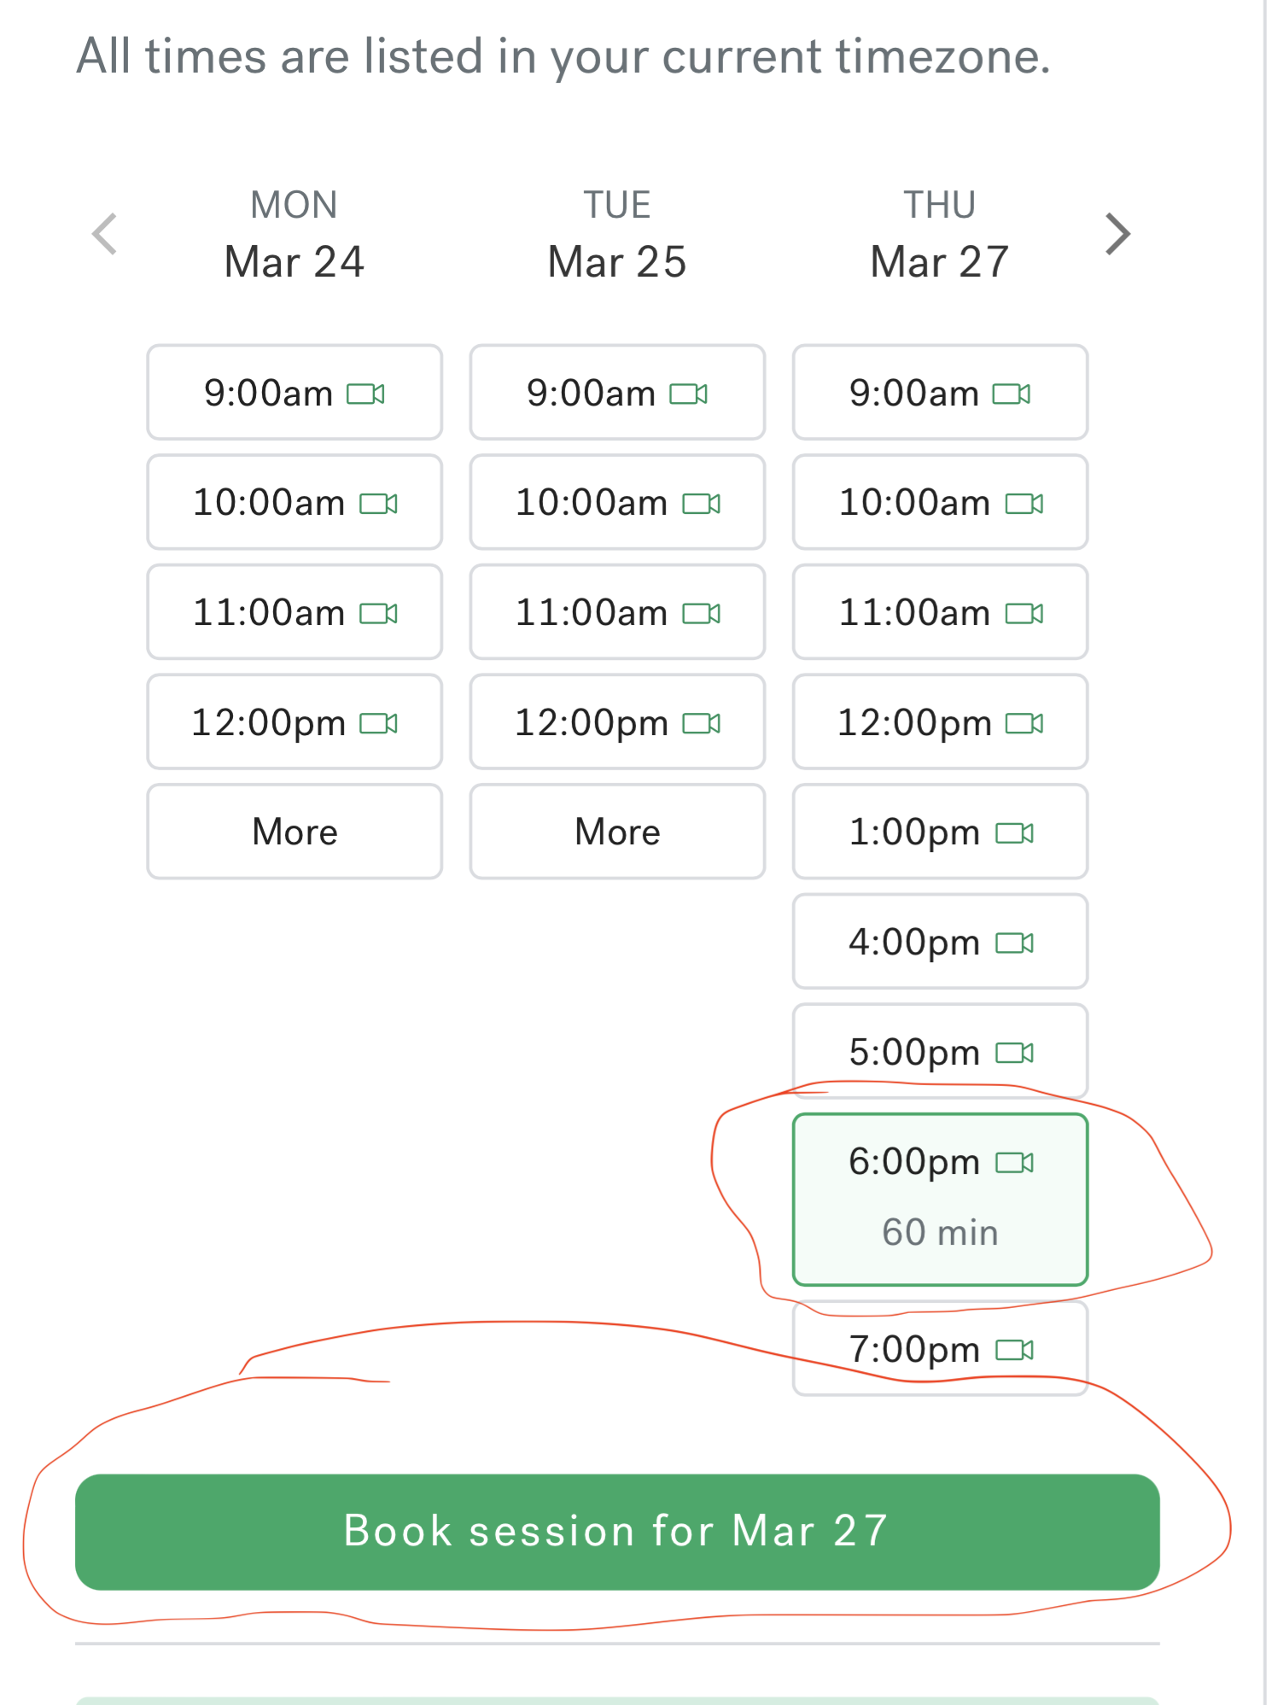Click the video icon on Monday 11:00am
Viewport: 1272px width, 1705px height.
click(x=379, y=613)
